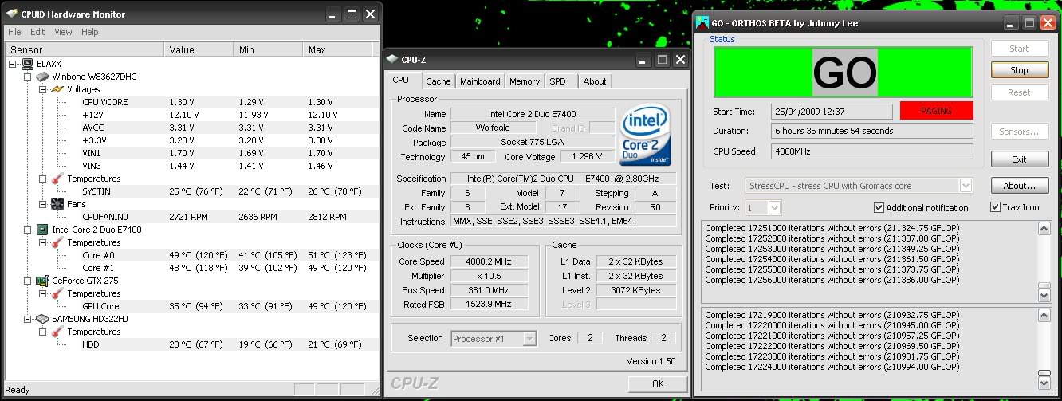
Task: Switch to the SPD tab in CPU-Z
Action: 558,81
